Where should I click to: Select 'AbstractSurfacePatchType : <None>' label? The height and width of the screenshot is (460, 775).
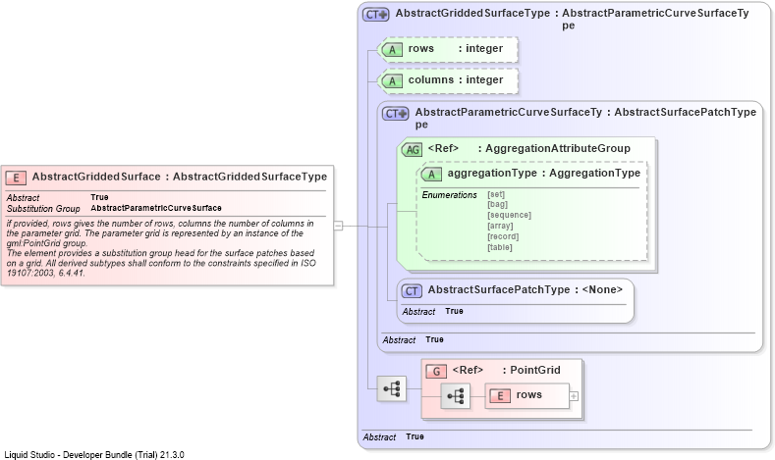[525, 289]
